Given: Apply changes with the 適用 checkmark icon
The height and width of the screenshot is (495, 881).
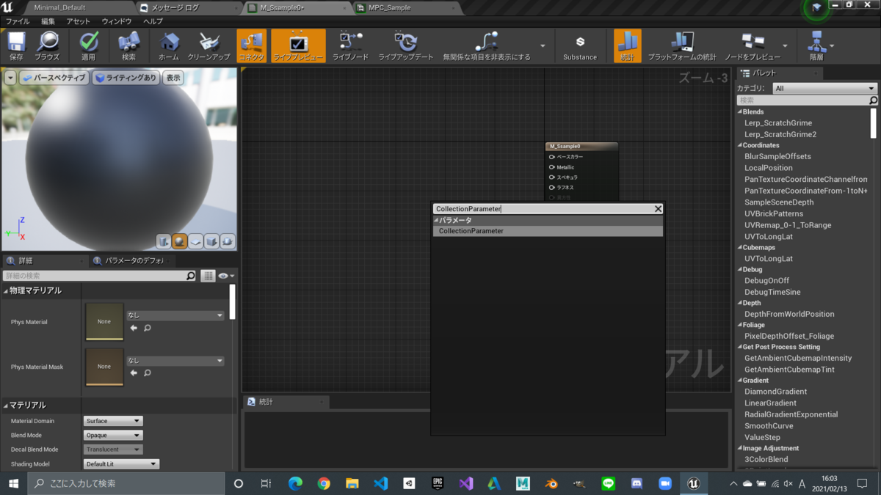Looking at the screenshot, I should (x=89, y=46).
